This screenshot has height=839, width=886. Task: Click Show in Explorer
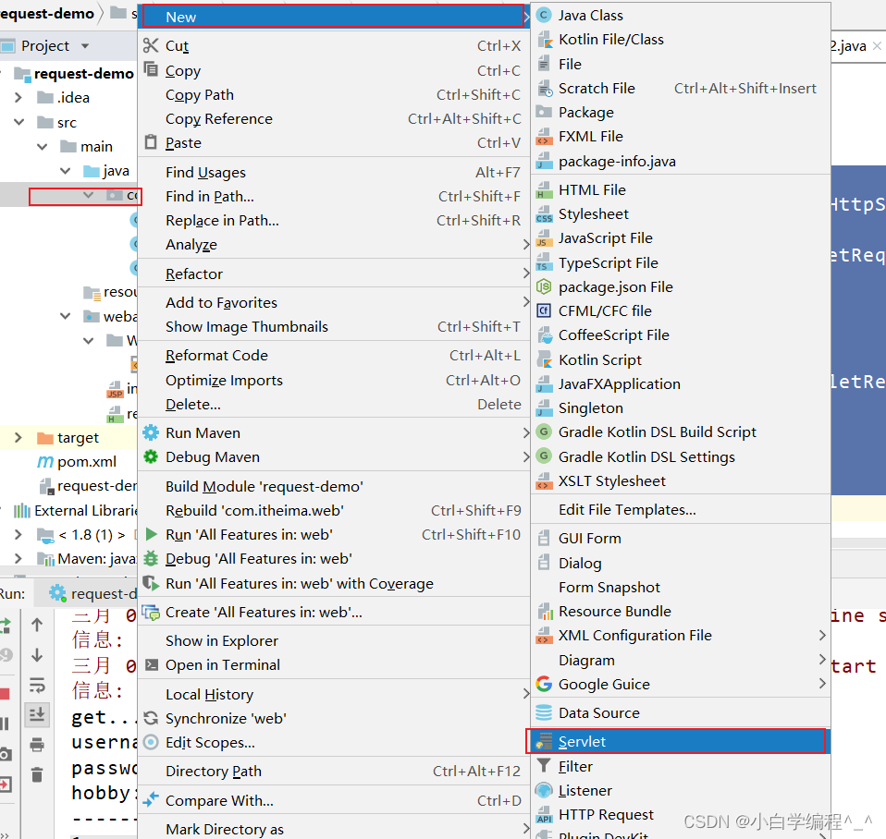click(x=333, y=641)
